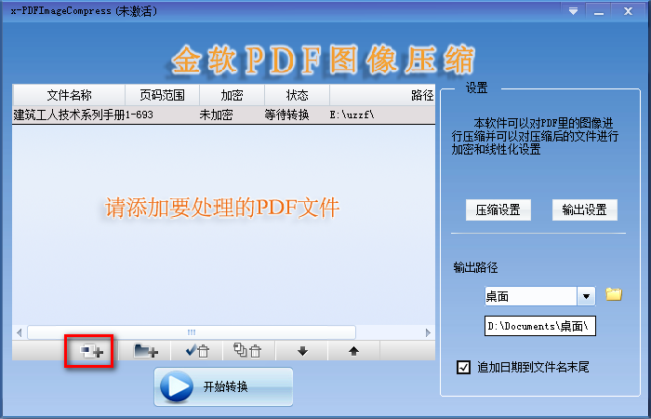651x419 pixels.
Task: Open the title bar dropdown menu icon
Action: (574, 11)
